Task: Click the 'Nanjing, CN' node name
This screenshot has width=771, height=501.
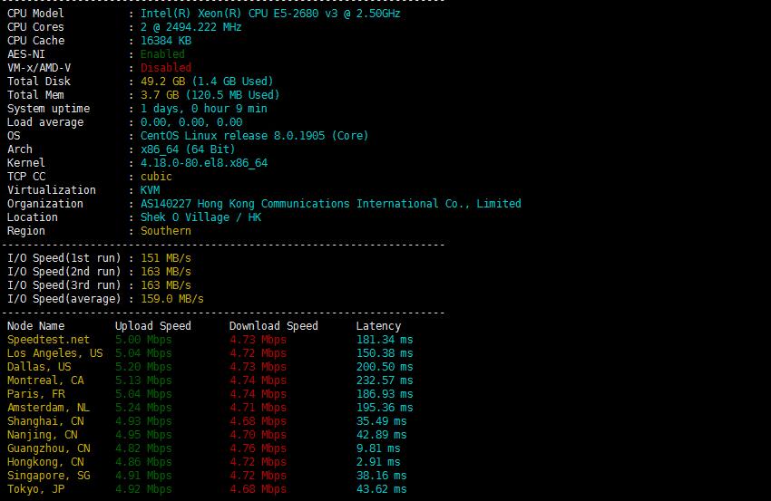Action: click(x=43, y=435)
